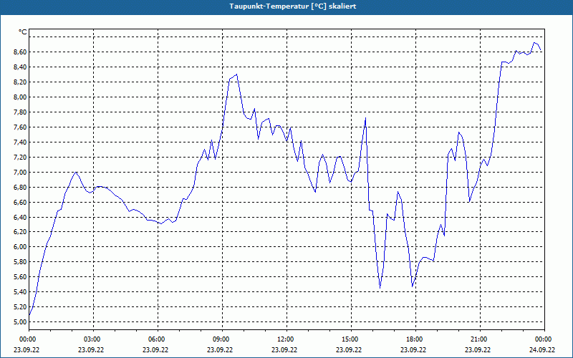Click the 6,60 y-axis label

[x=20, y=202]
